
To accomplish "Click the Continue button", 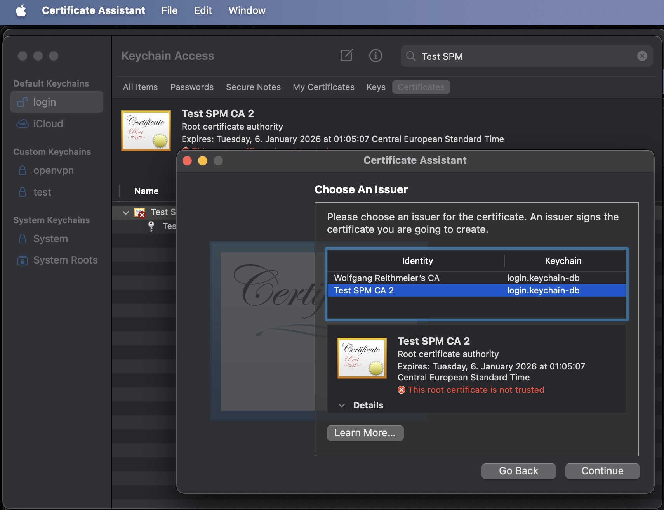I will pos(602,471).
